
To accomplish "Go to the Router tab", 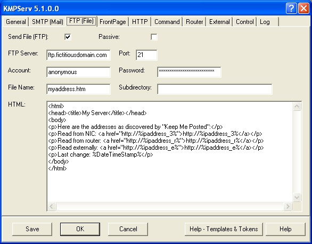I will pos(194,22).
